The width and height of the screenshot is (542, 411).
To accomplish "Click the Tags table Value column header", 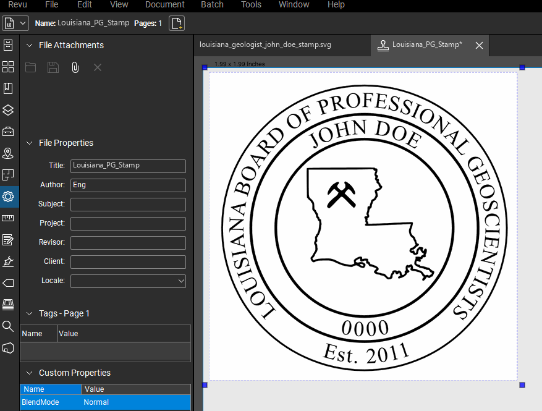I will point(124,334).
